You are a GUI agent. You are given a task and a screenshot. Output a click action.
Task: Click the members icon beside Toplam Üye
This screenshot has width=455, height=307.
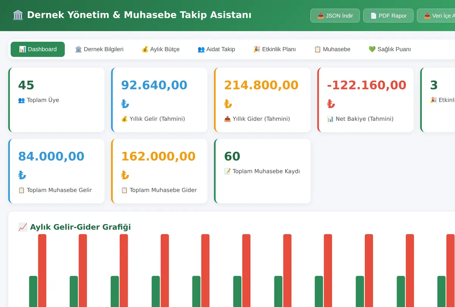point(22,100)
